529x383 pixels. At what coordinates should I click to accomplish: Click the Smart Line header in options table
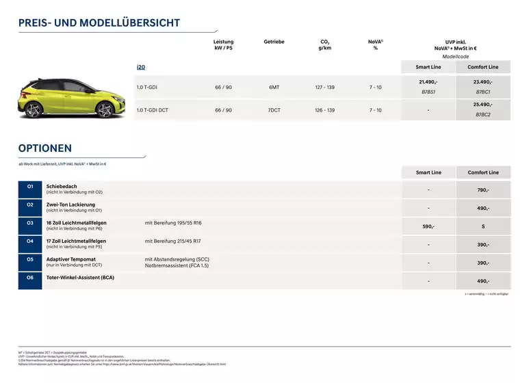tap(428, 172)
